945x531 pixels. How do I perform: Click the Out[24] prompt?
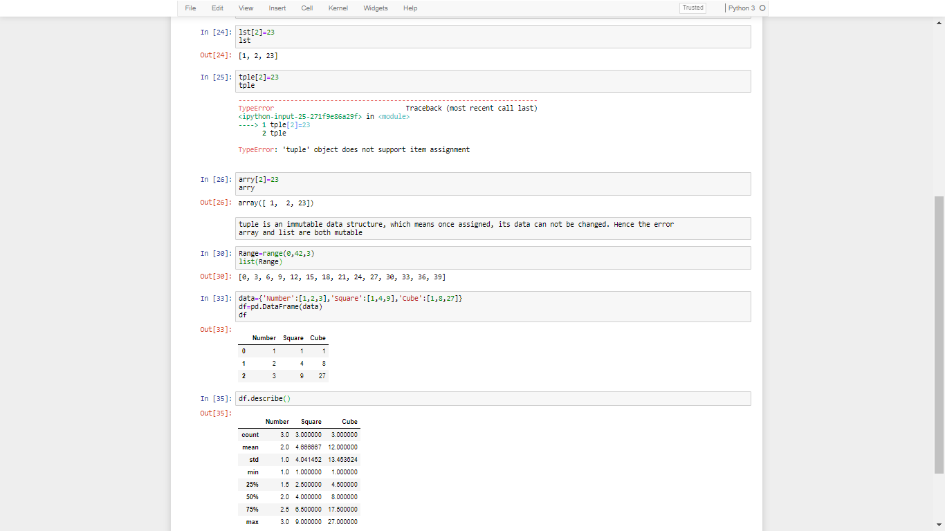216,56
